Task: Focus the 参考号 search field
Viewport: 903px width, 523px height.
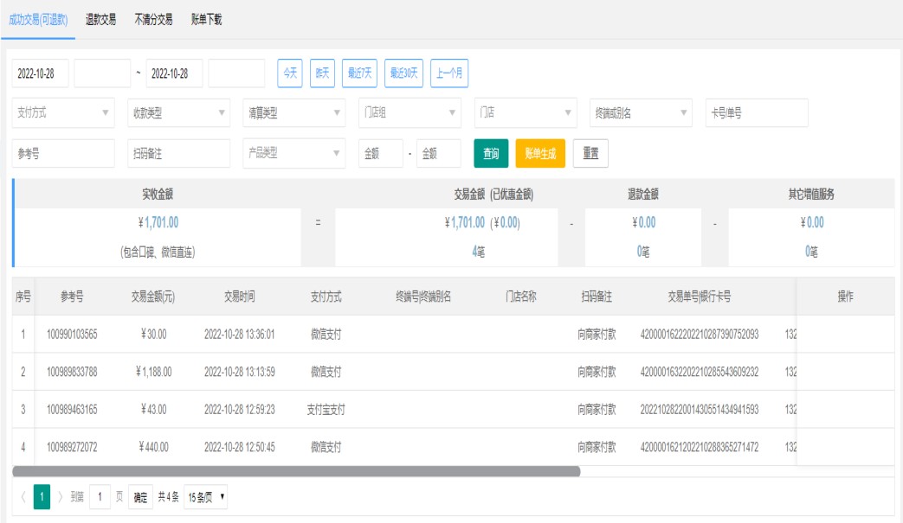Action: click(x=63, y=154)
